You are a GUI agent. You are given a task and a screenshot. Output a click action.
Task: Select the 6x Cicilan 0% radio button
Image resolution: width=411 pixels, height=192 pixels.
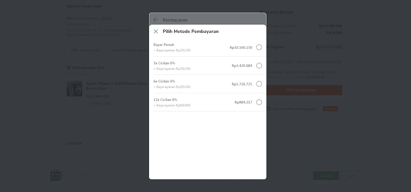click(x=259, y=84)
